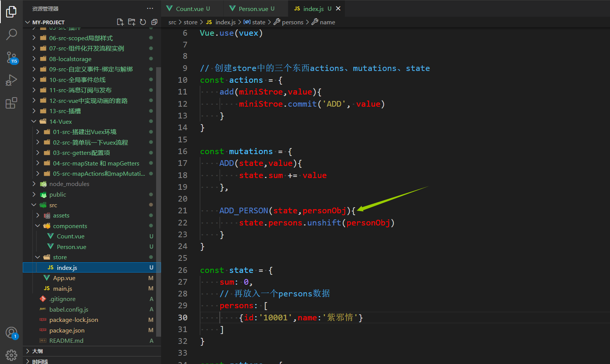Click the persons breadcrumb segment
The height and width of the screenshot is (364, 610).
click(289, 22)
